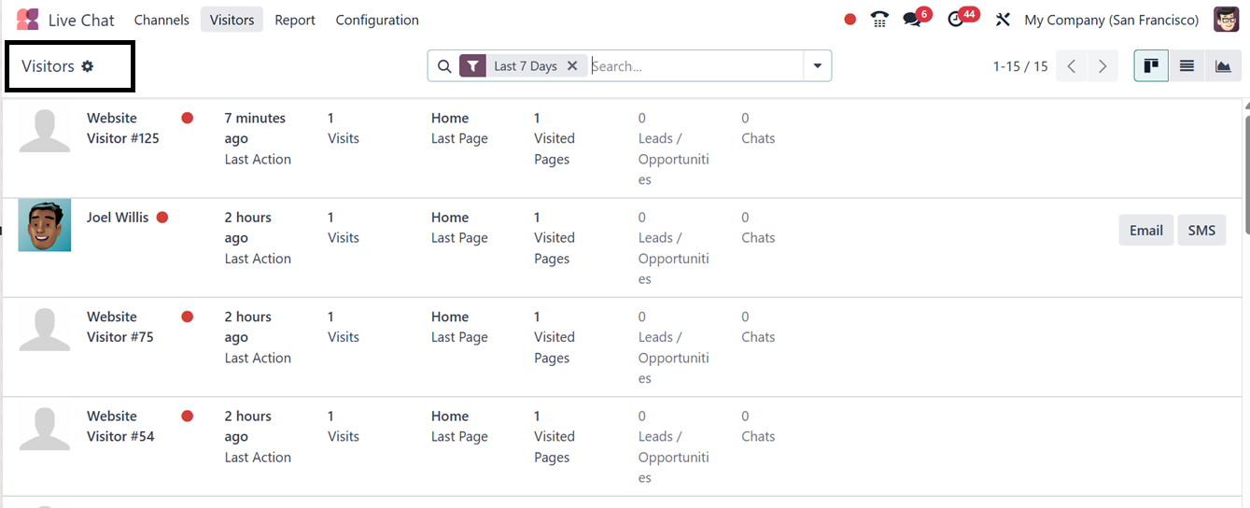Image resolution: width=1250 pixels, height=508 pixels.
Task: Click the SMS button for Joel Willis
Action: click(1201, 230)
